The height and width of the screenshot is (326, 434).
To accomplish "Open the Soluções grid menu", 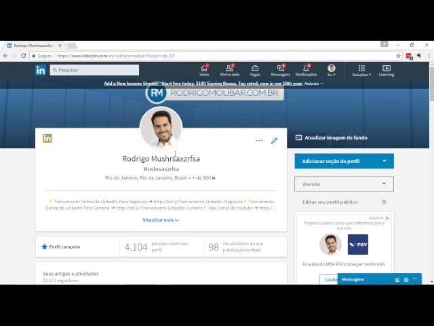I will tap(361, 71).
